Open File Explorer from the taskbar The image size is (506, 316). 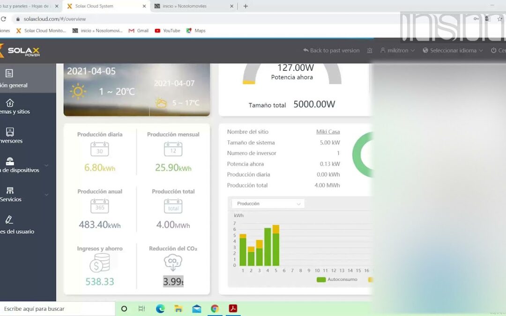click(x=178, y=309)
